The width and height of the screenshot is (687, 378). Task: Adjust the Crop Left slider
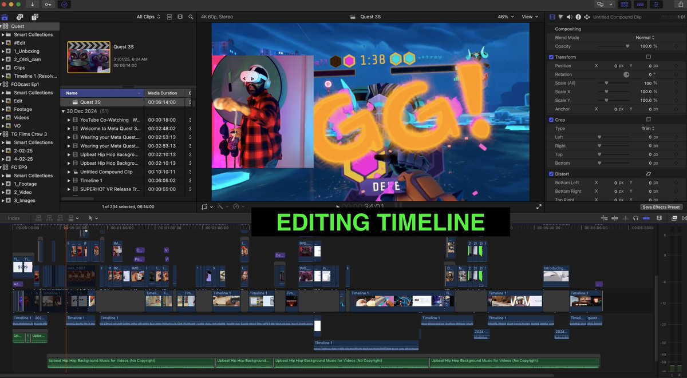pos(614,137)
